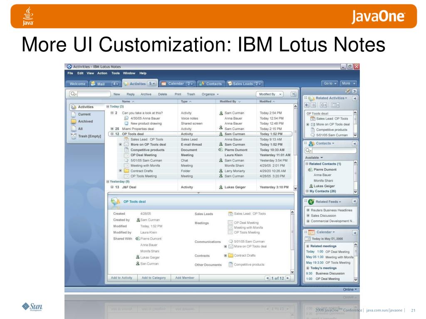Click the Archive button
The width and height of the screenshot is (426, 319).
pyautogui.click(x=146, y=94)
